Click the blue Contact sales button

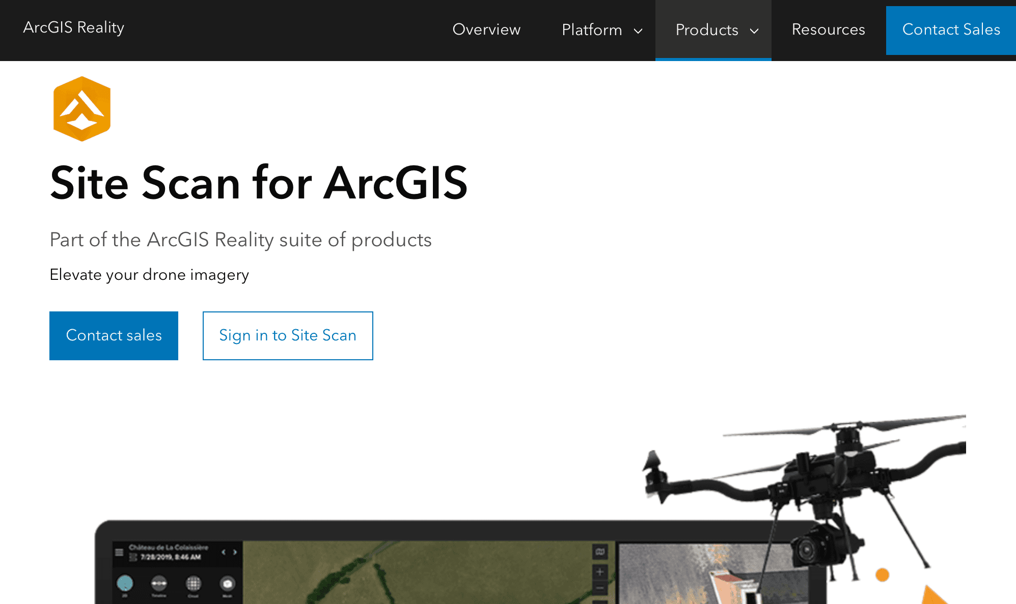(114, 336)
